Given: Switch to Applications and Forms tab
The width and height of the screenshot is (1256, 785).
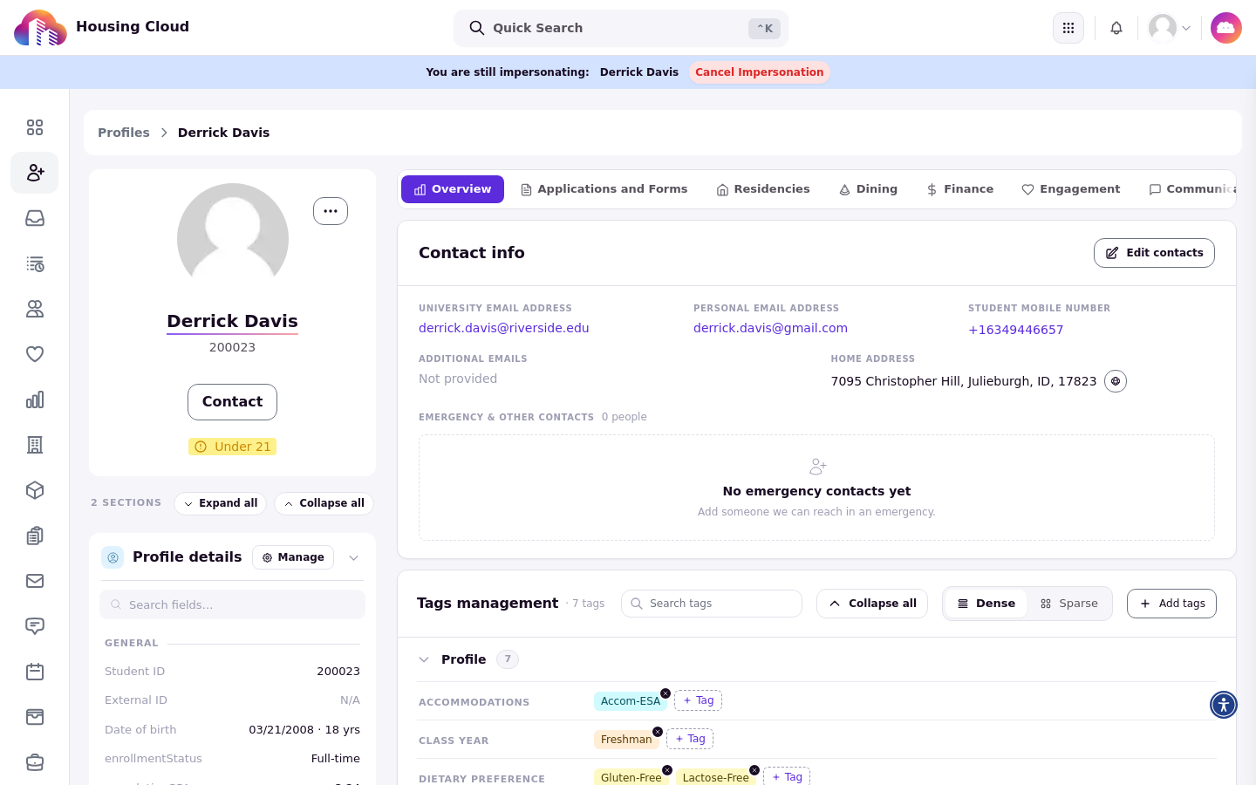Looking at the screenshot, I should [604, 189].
